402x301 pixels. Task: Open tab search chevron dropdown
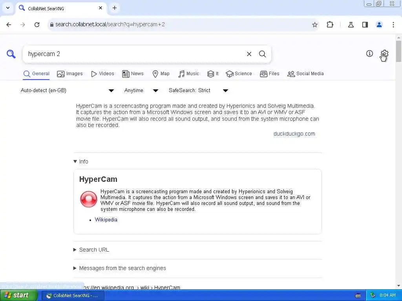[x=8, y=8]
